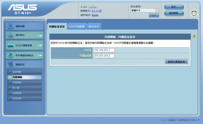Screen dimensions: 203x124
Task: Click the 重新開機 reboot button
Action: (174, 13)
